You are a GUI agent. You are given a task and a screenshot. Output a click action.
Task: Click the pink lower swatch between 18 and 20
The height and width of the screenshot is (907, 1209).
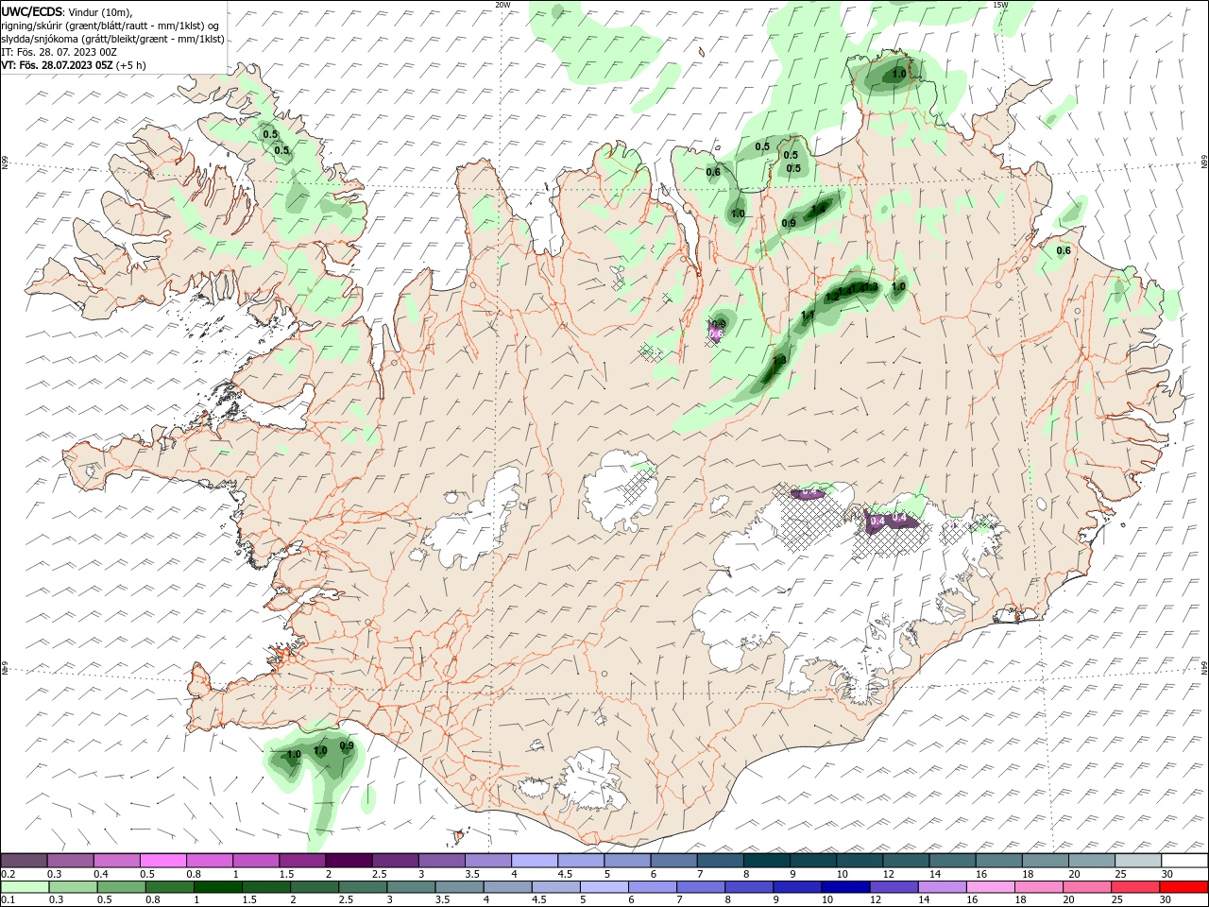click(x=1037, y=887)
